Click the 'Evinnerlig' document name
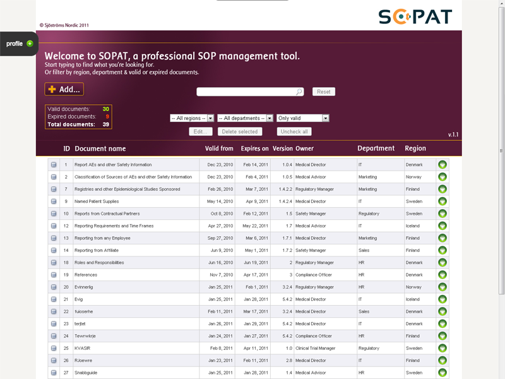Image resolution: width=505 pixels, height=379 pixels. (x=84, y=287)
